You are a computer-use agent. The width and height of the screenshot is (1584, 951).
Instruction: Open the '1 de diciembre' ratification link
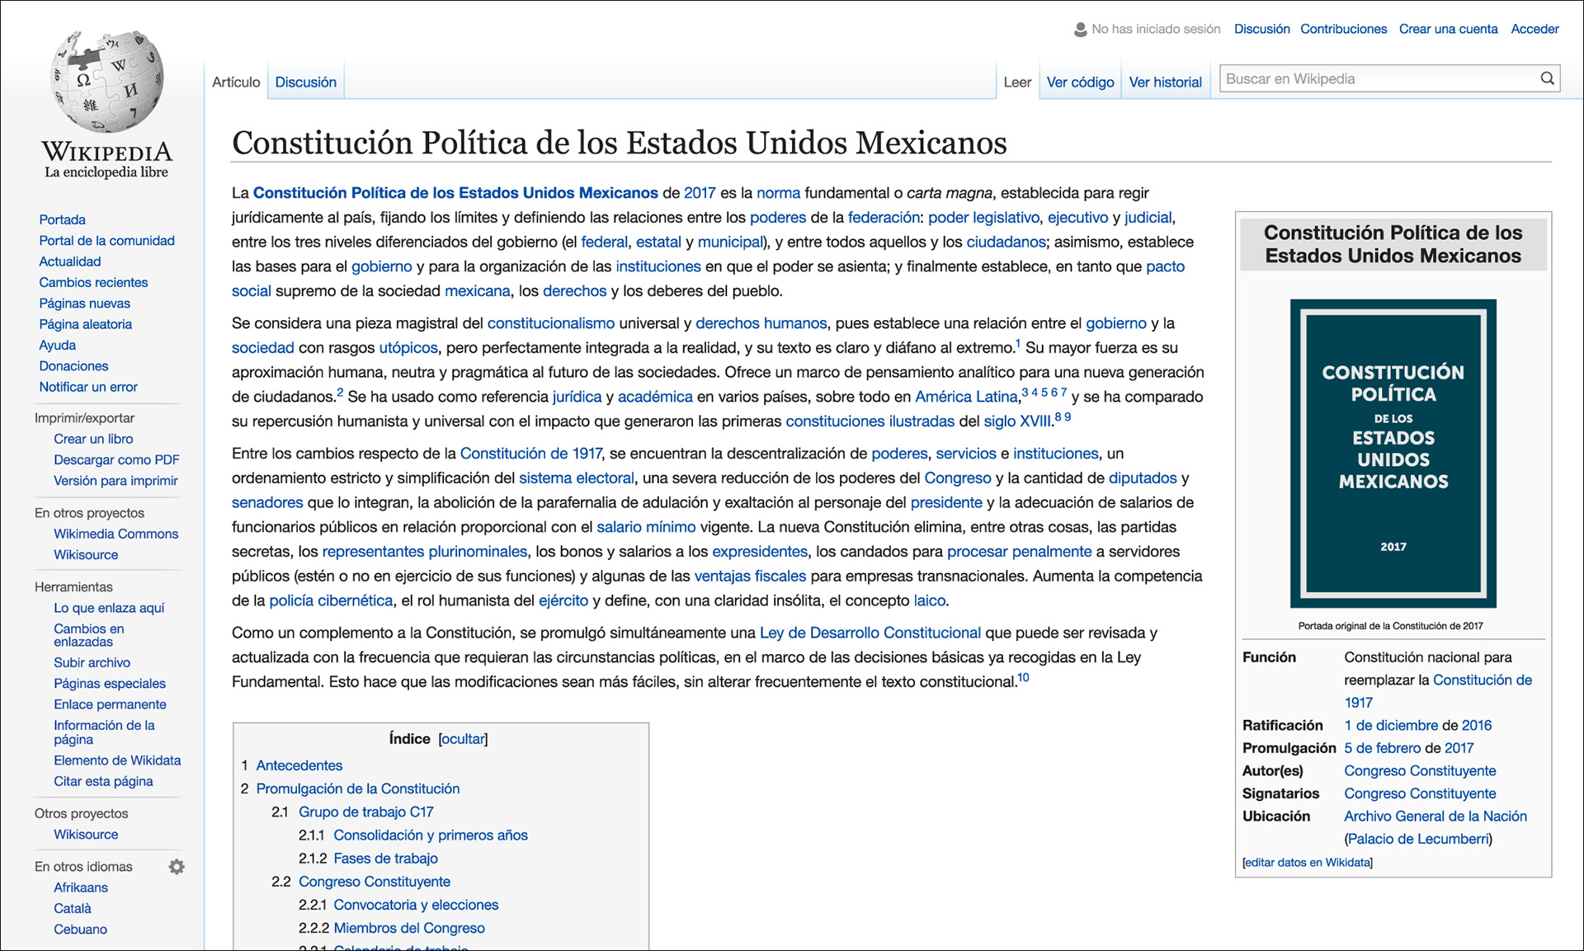point(1390,725)
